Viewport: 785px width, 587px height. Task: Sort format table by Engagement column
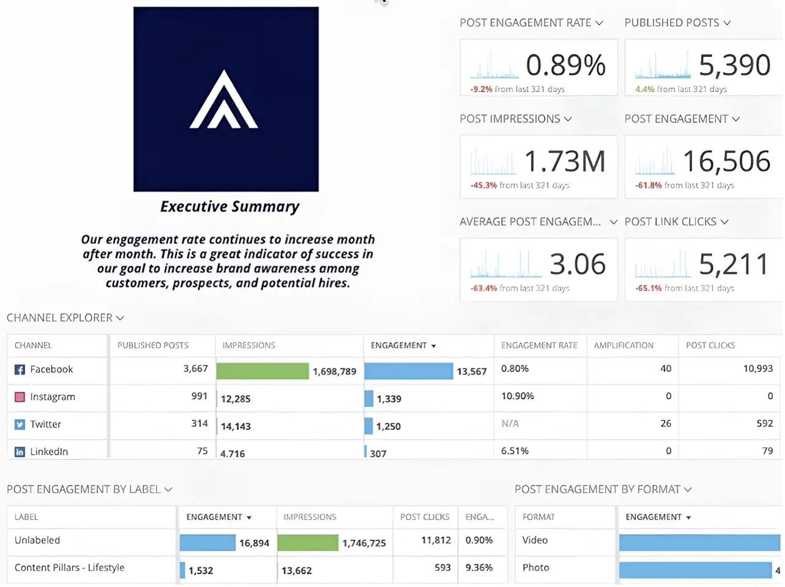click(x=659, y=518)
